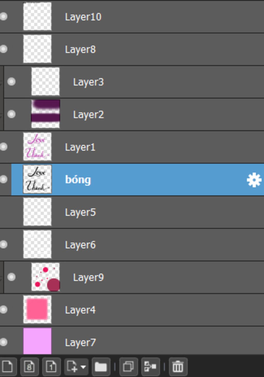Hide the Layer10 layer

click(4, 17)
